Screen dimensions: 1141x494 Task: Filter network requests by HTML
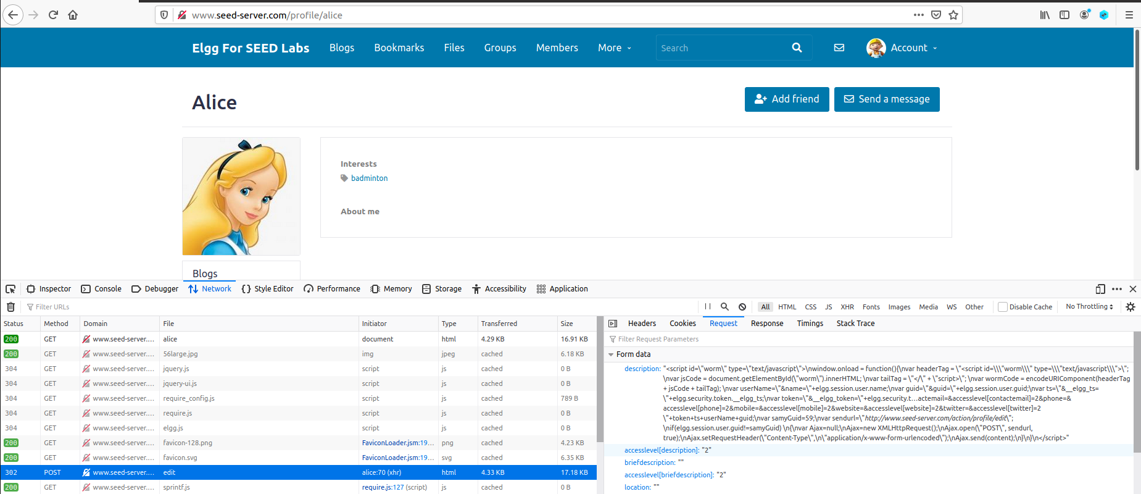[787, 307]
